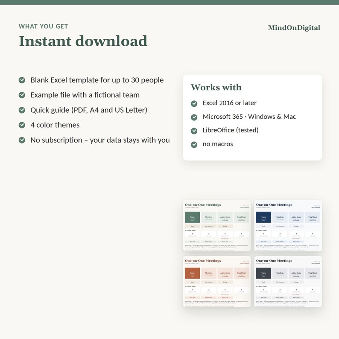Viewport: 339px width, 339px height.
Task: Click the checkmark beside 4 color themes
Action: pyautogui.click(x=22, y=125)
